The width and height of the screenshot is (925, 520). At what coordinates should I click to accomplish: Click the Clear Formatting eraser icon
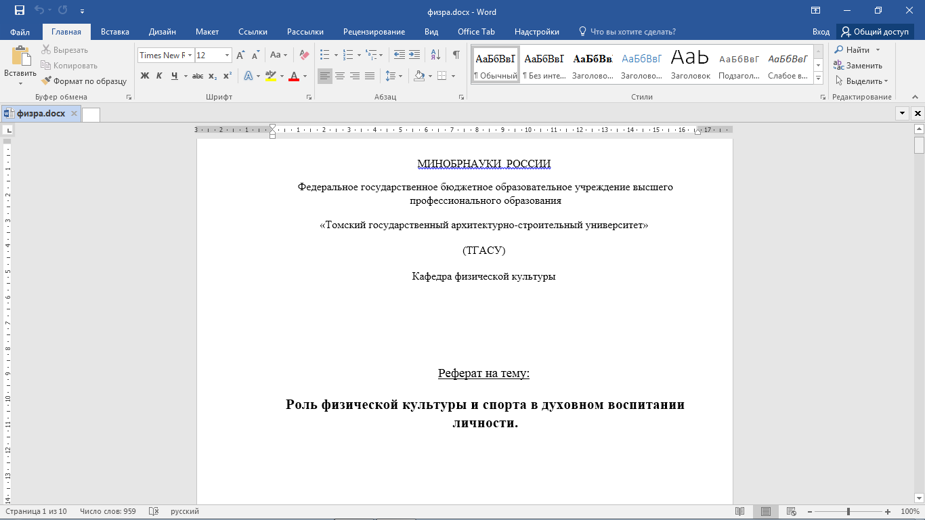pyautogui.click(x=304, y=56)
